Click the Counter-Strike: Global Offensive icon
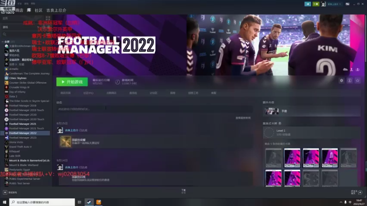367x206 pixels. [x=6, y=83]
